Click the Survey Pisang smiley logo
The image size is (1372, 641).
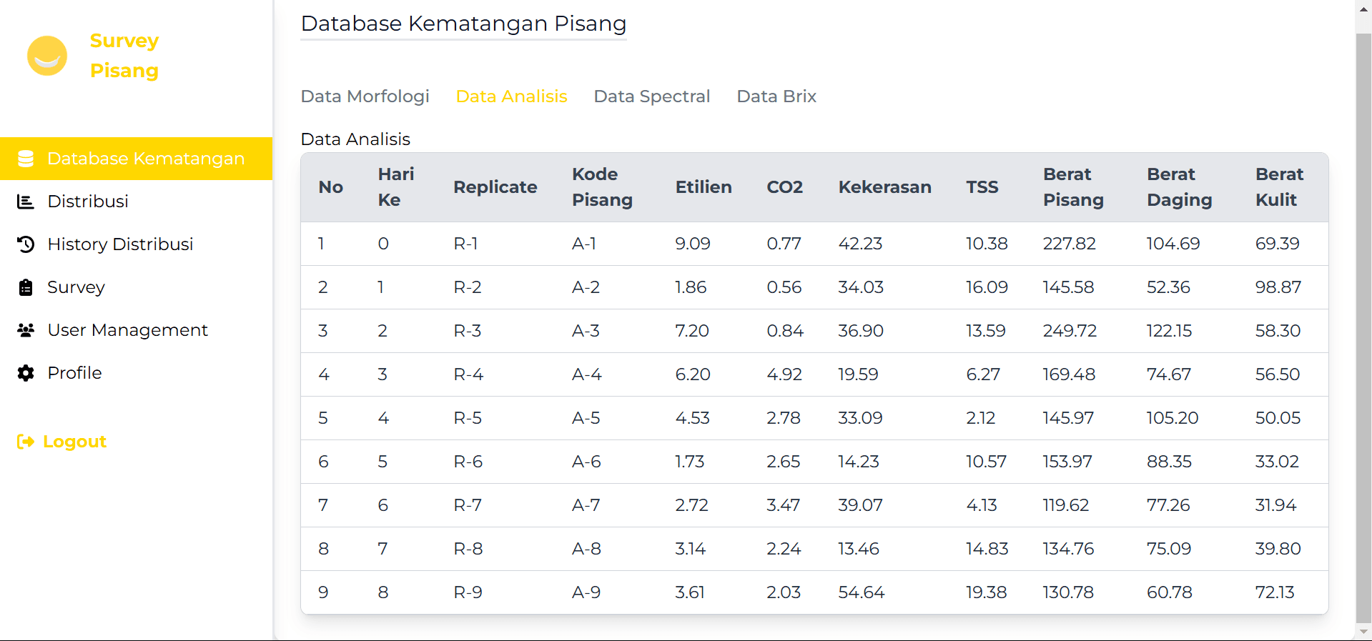[47, 56]
